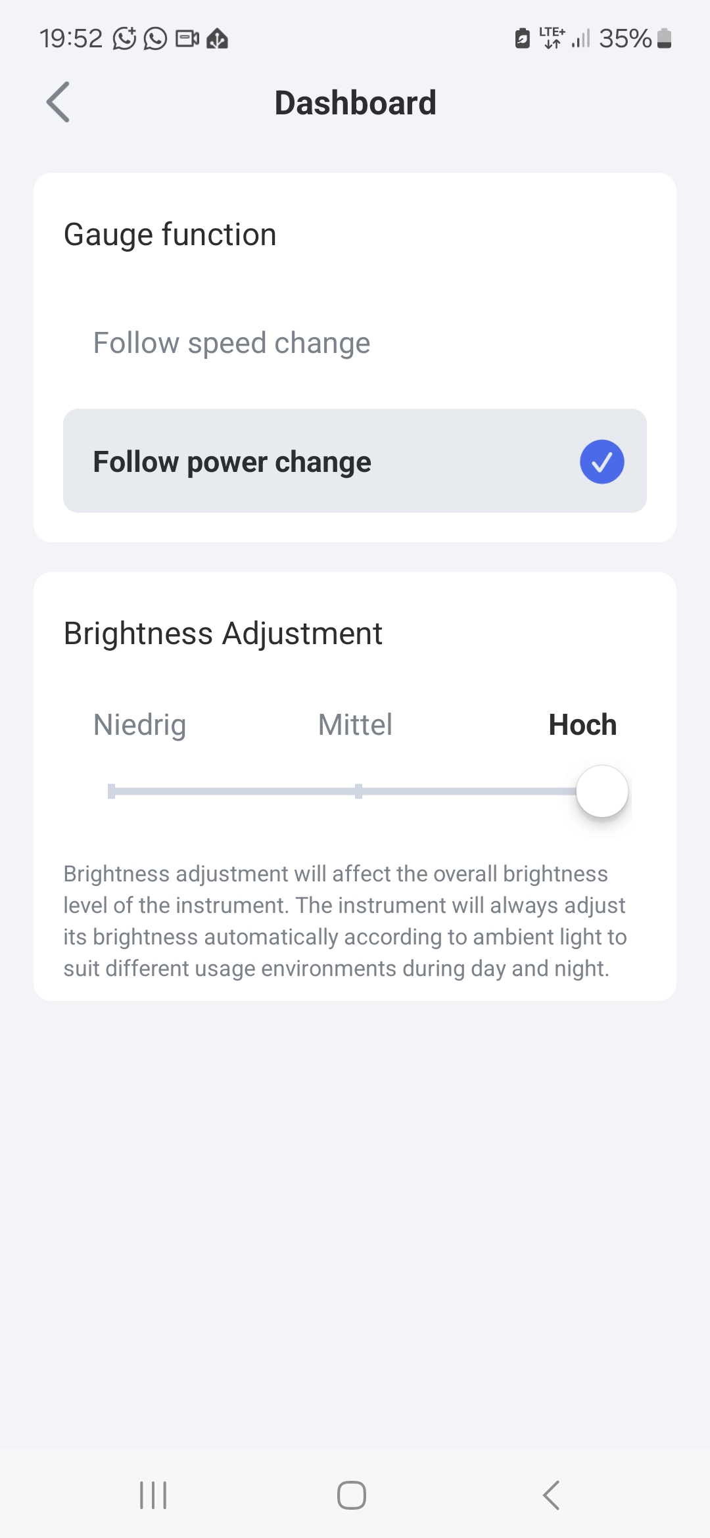Click the brightness slider thumb
This screenshot has height=1538, width=710.
[602, 791]
